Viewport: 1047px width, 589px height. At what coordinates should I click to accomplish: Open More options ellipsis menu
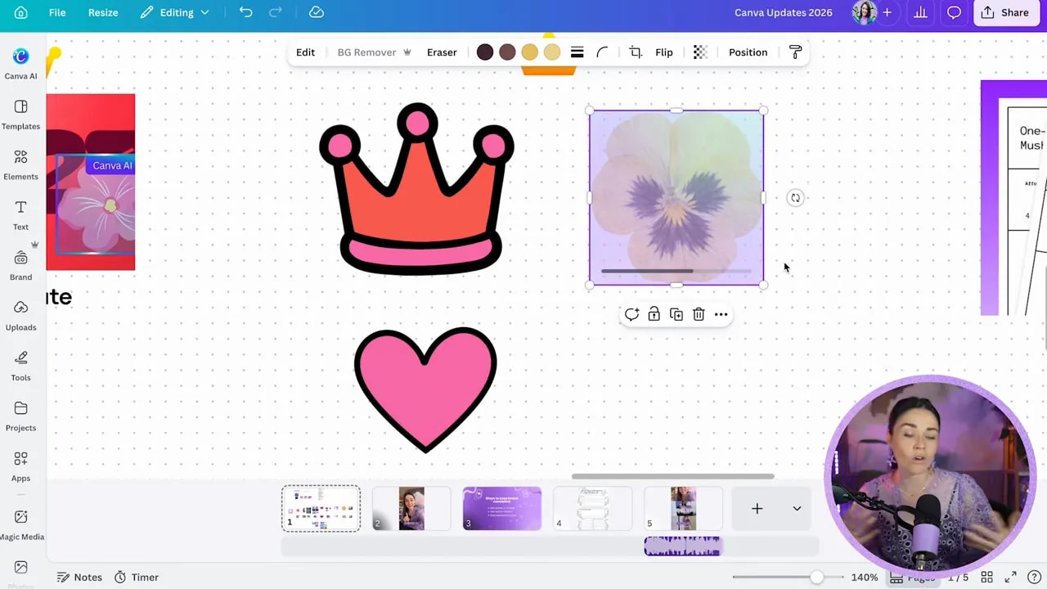click(721, 314)
